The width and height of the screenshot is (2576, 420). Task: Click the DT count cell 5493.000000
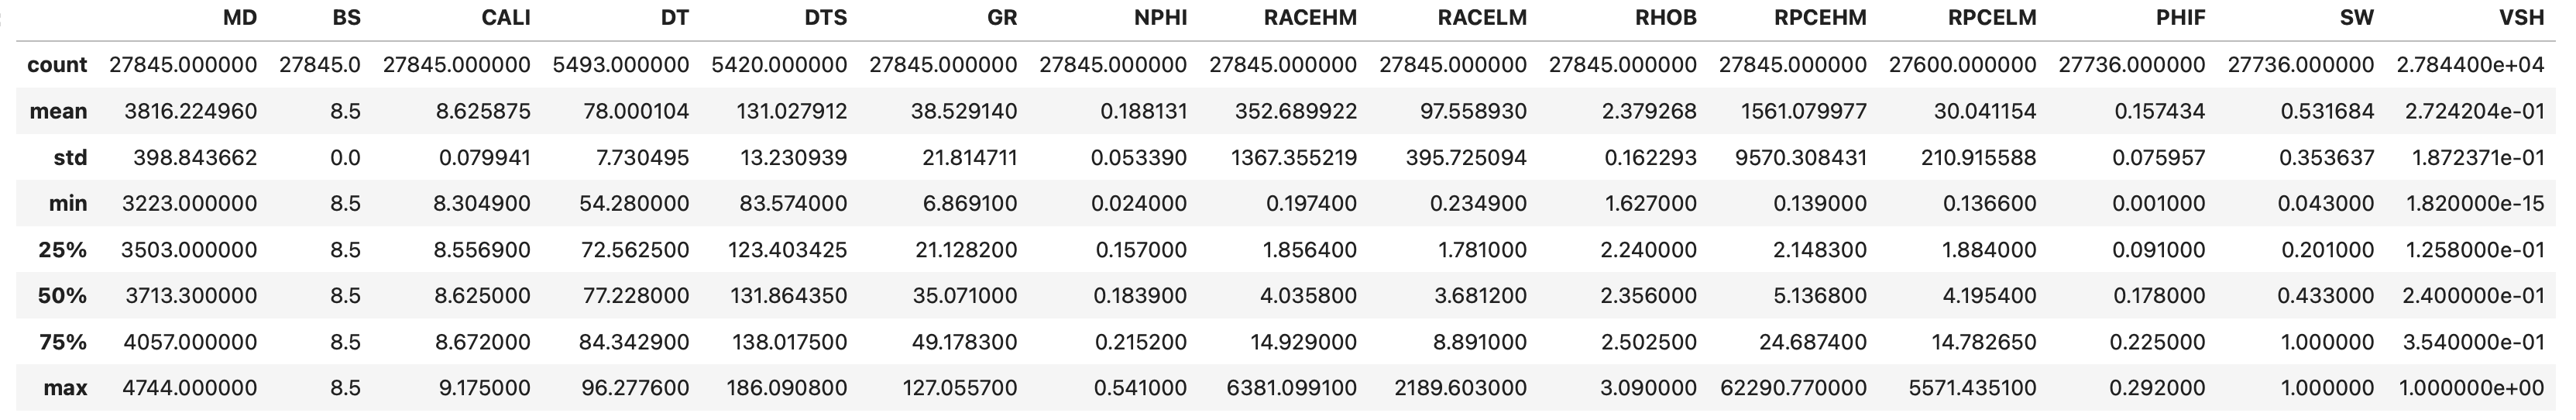tap(621, 65)
